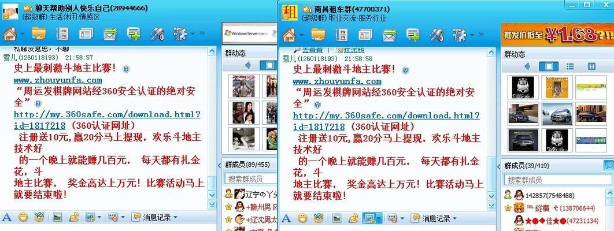Screen dimensions: 614x231
Task: Expand screenshot options dropdown in left chat window
Action: tap(99, 217)
